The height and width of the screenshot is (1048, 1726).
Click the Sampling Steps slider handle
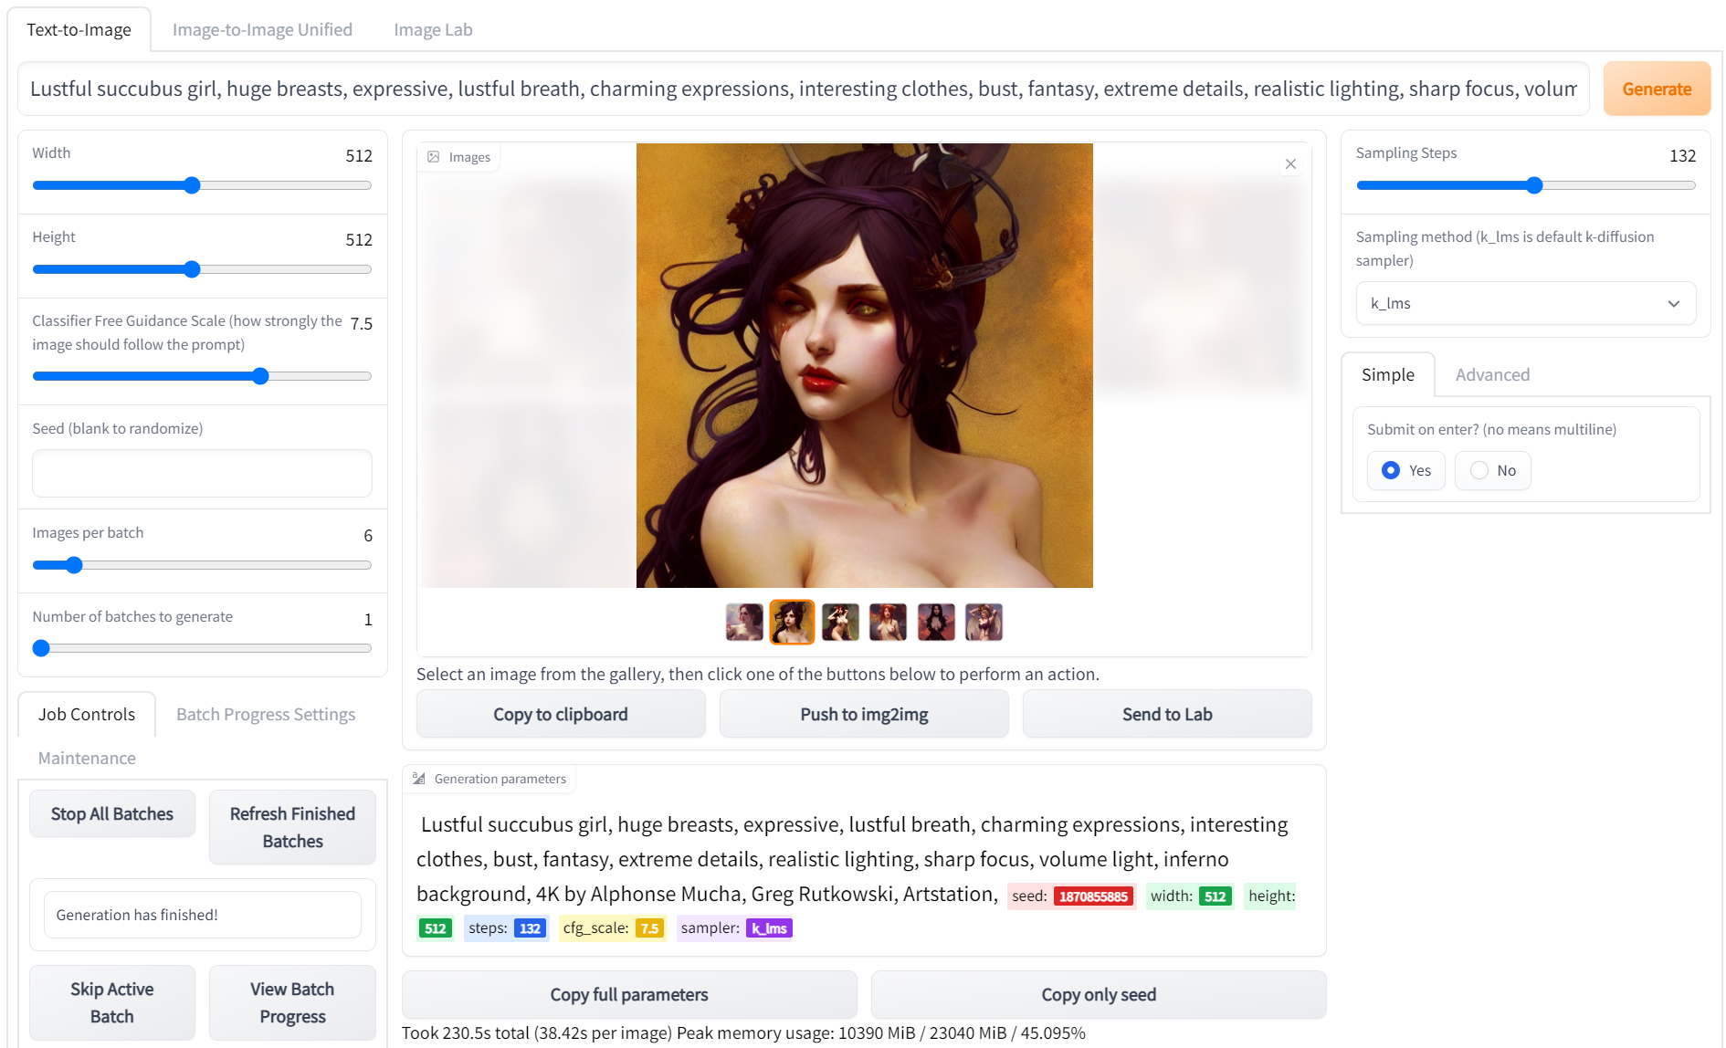click(1534, 185)
